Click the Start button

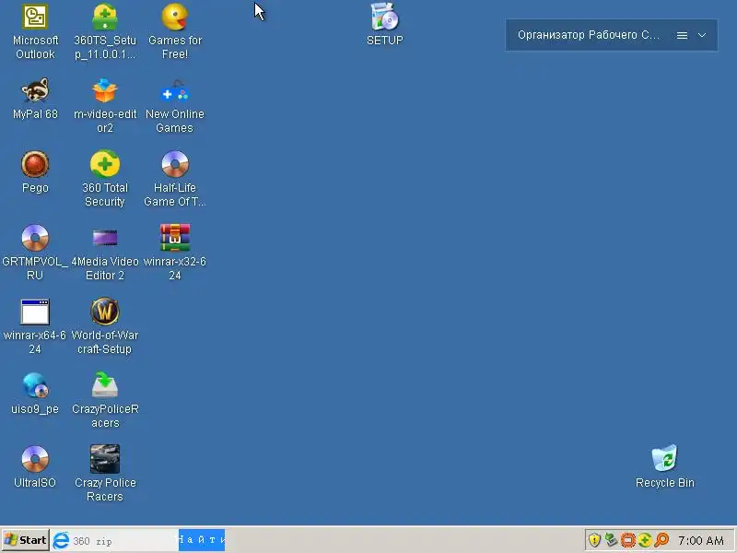coord(26,540)
